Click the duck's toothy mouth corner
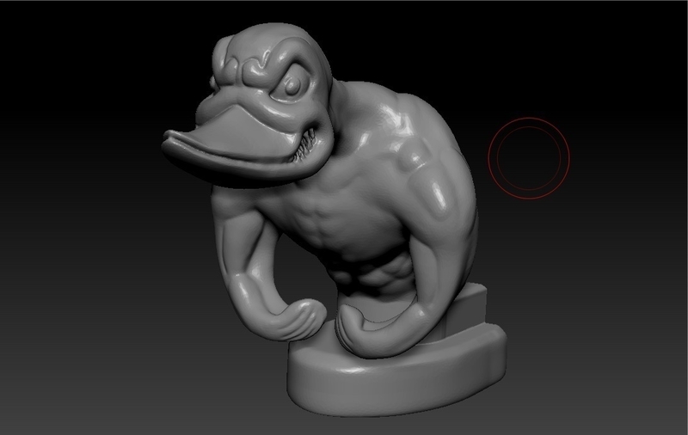Screen dimensions: 688x435 click(306, 146)
